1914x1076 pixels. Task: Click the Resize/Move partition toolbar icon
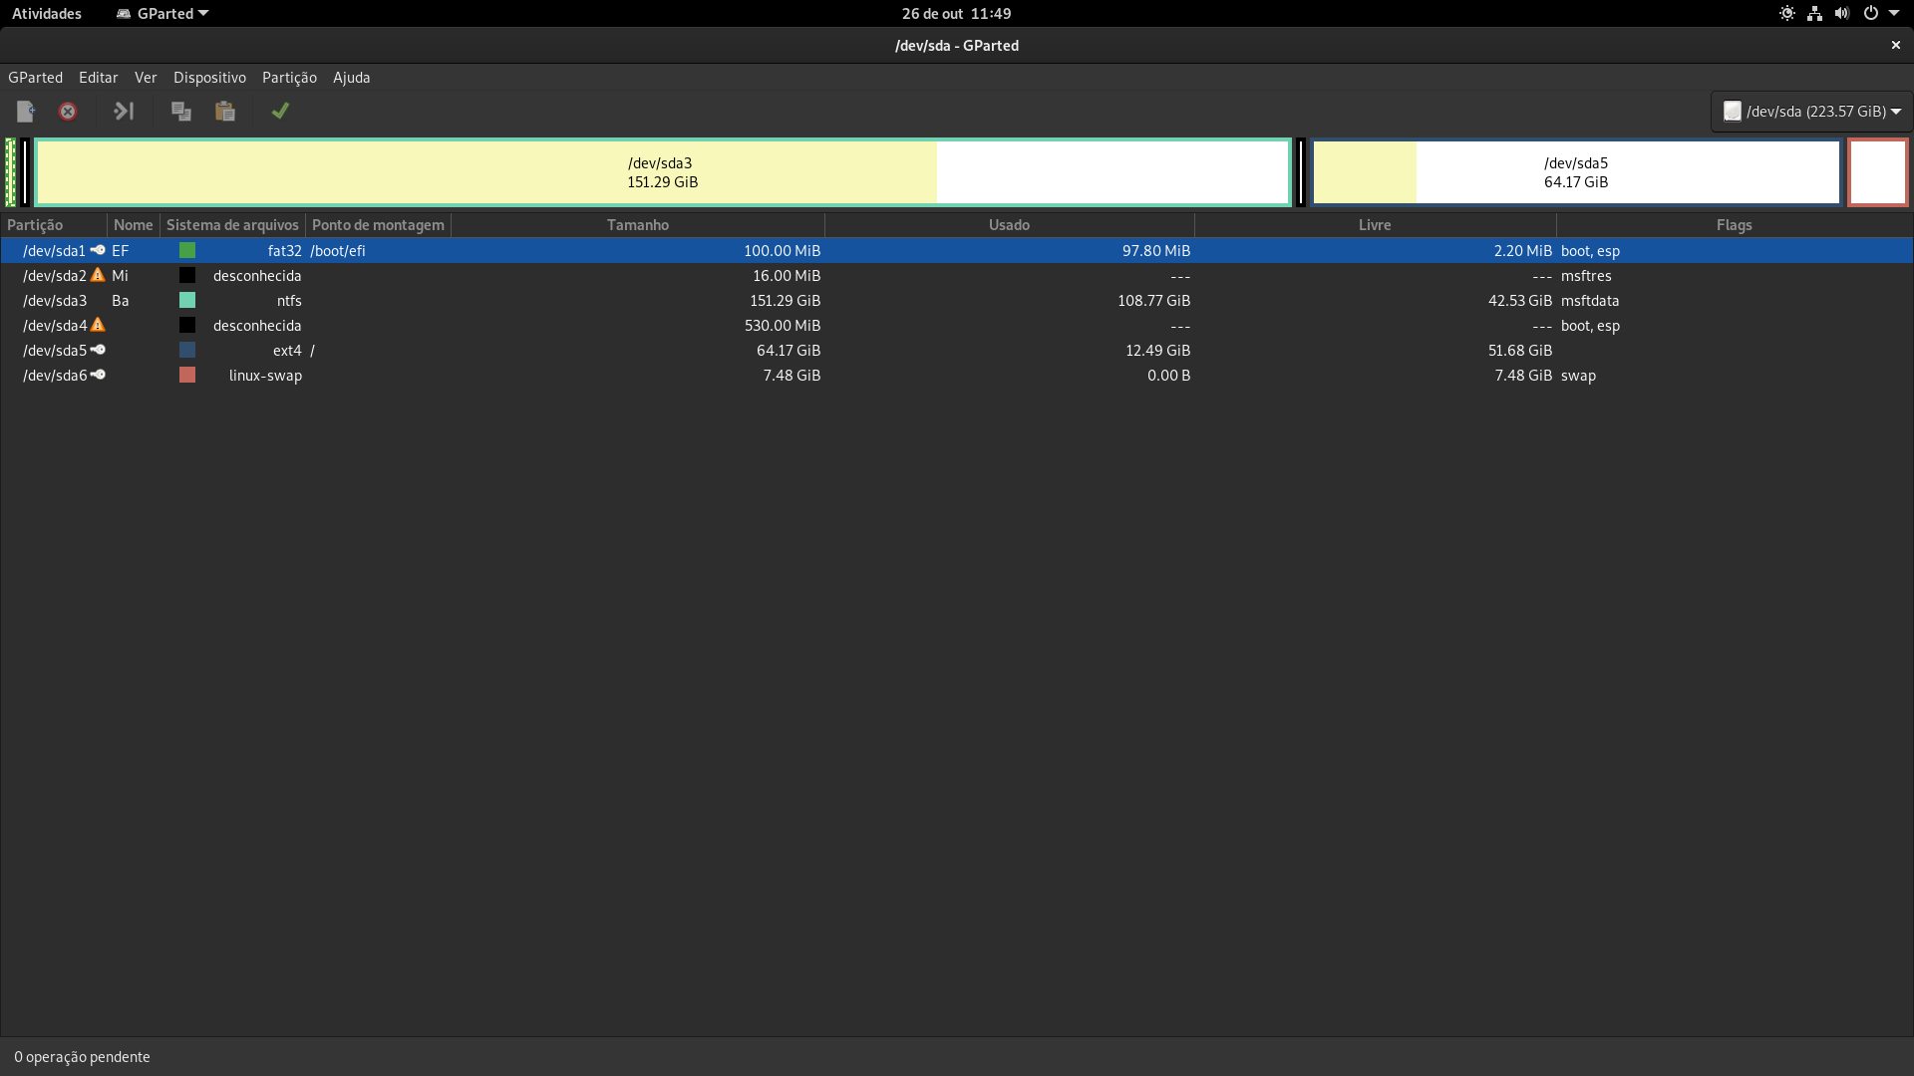(x=124, y=112)
